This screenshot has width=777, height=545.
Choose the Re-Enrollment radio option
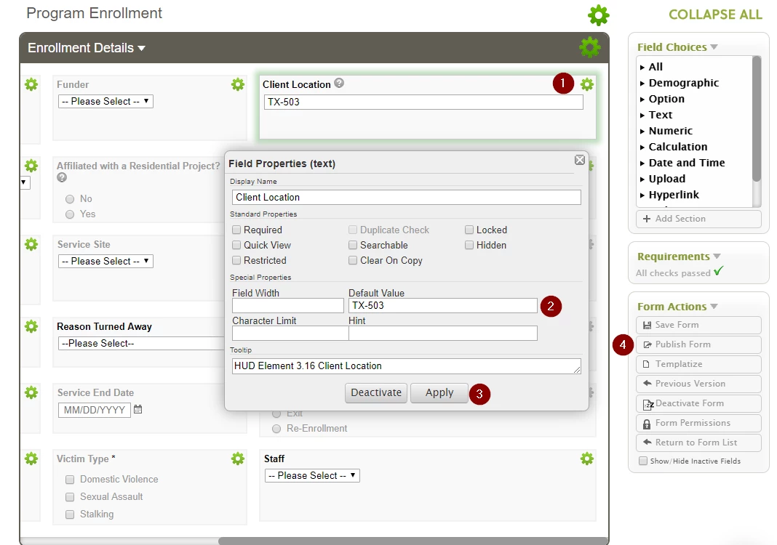276,429
